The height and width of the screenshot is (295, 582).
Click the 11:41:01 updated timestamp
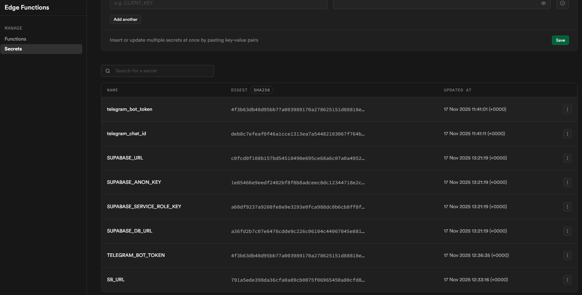(475, 109)
